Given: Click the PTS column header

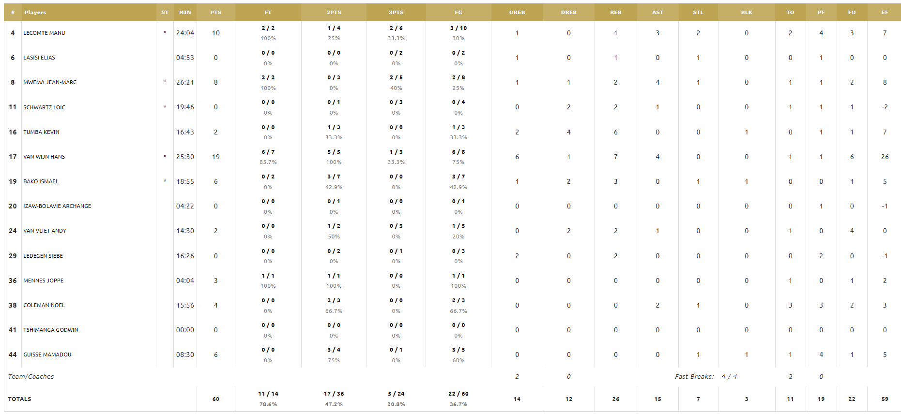Looking at the screenshot, I should (x=216, y=13).
